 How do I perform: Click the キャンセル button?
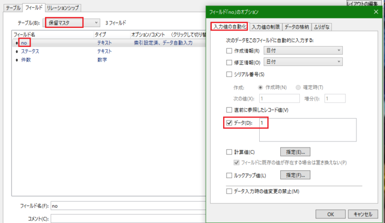pyautogui.click(x=363, y=214)
